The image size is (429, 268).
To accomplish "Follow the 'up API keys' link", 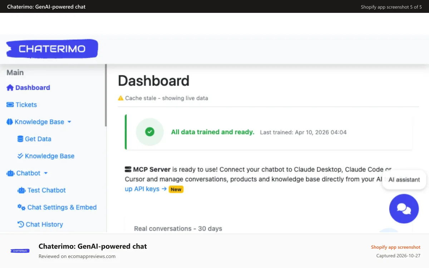I will 146,189.
